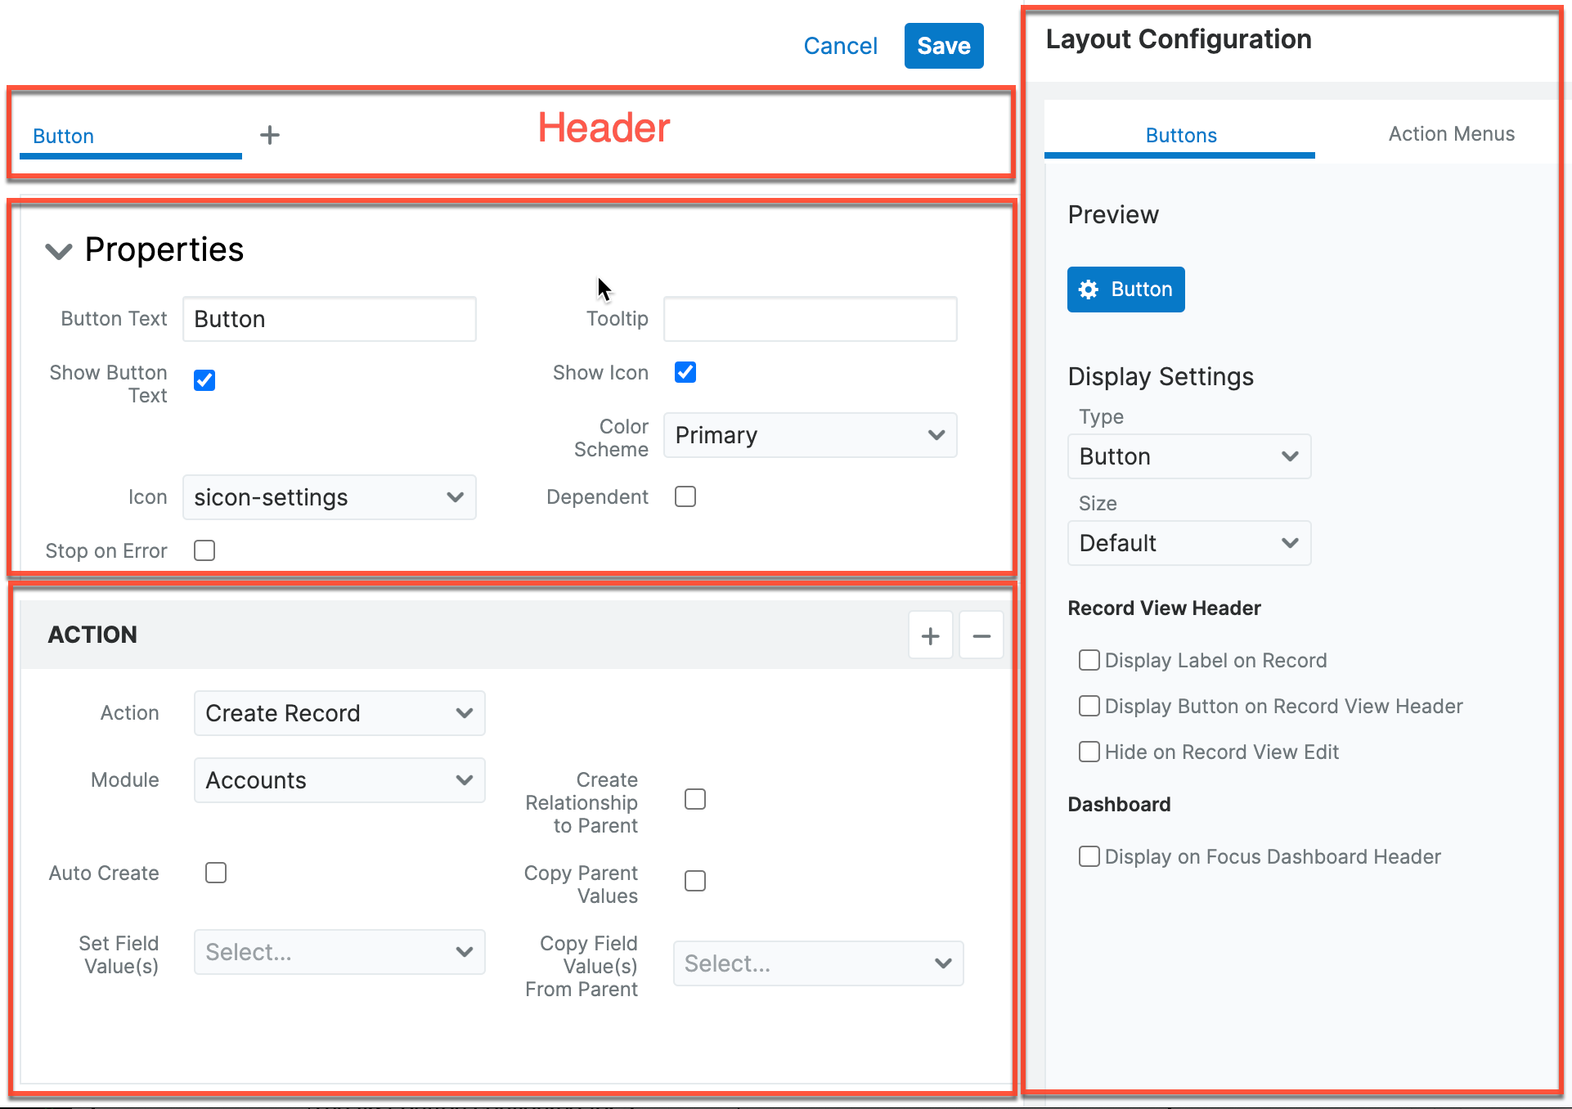Screen dimensions: 1572x1109
Task: Click the plus icon to add a new button tab
Action: [270, 135]
